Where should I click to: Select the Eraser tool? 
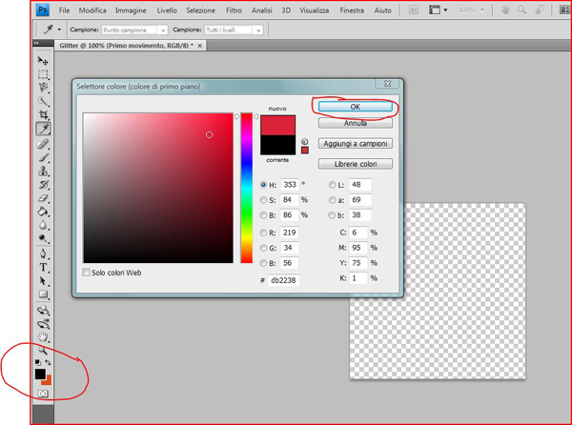point(43,198)
